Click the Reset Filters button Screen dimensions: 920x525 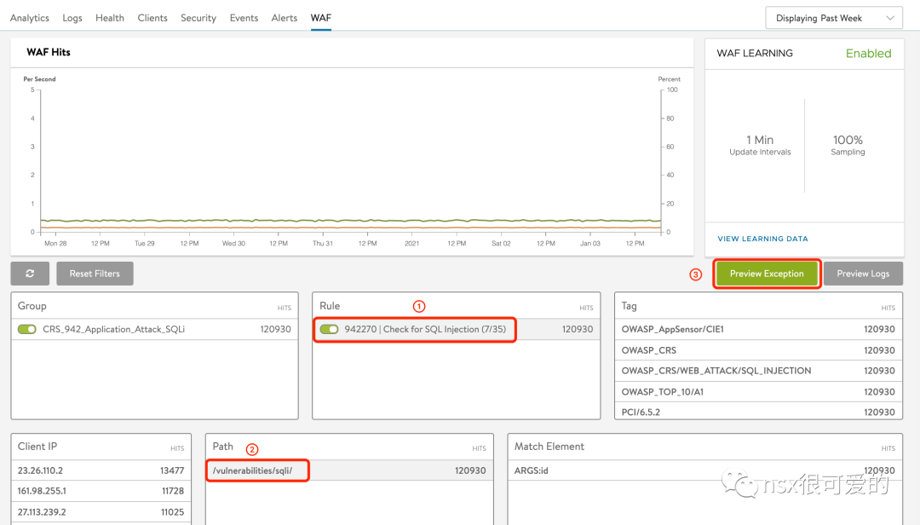(x=95, y=274)
